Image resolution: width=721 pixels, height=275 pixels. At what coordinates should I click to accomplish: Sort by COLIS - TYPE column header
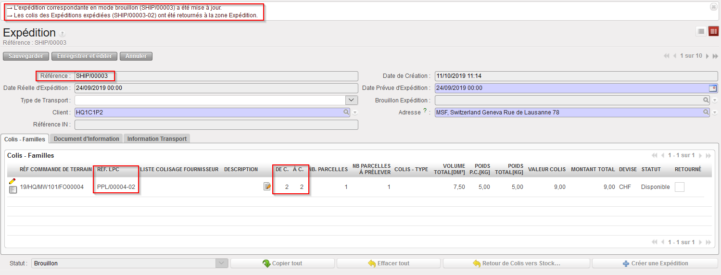point(411,169)
